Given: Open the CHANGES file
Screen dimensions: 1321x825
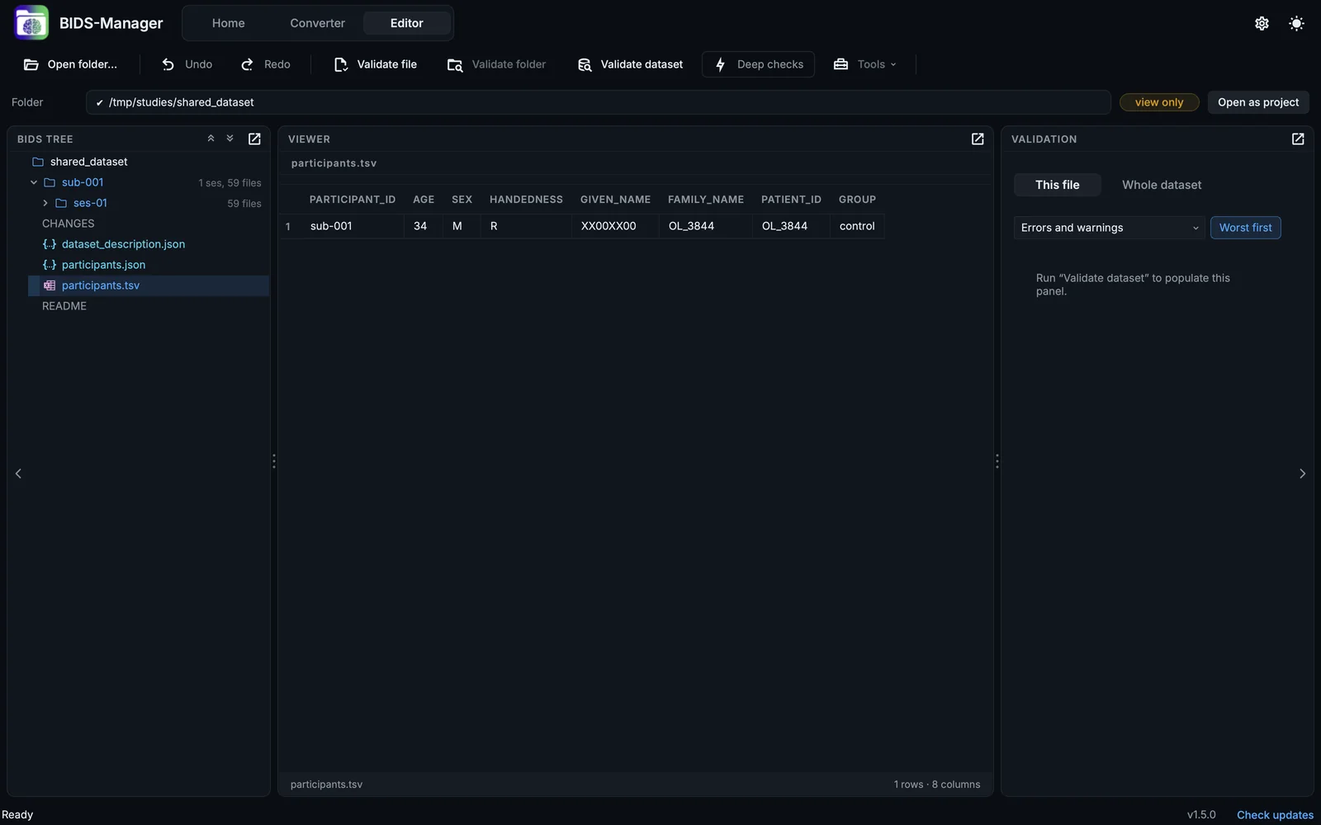Looking at the screenshot, I should click(69, 224).
